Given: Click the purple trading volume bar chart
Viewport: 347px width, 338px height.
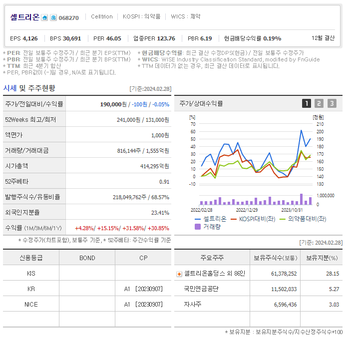Looking at the screenshot, I should [x=256, y=199].
